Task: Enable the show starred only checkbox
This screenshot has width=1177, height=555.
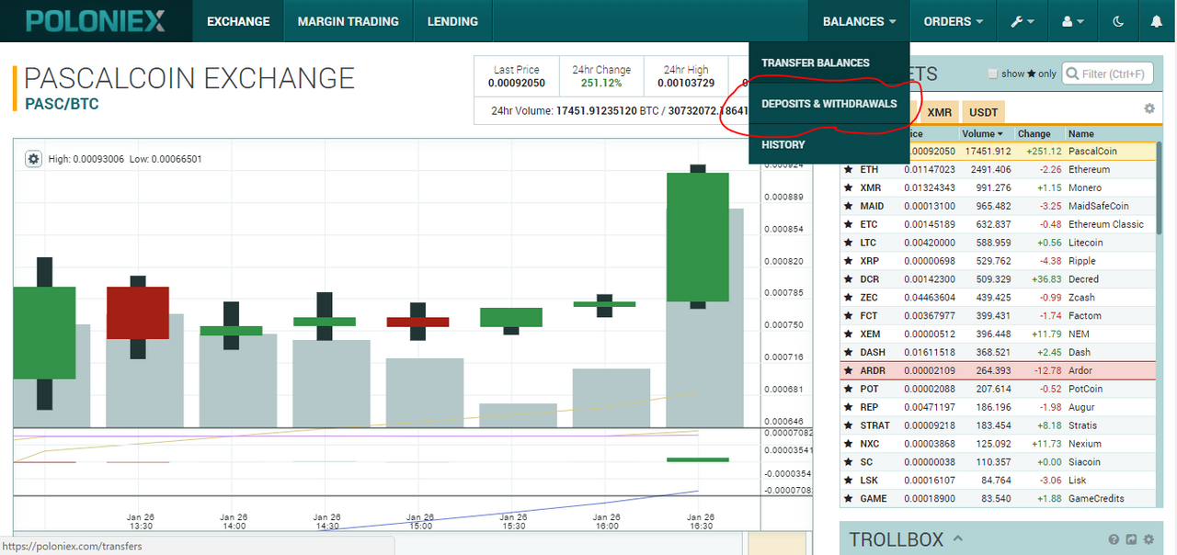Action: (992, 74)
